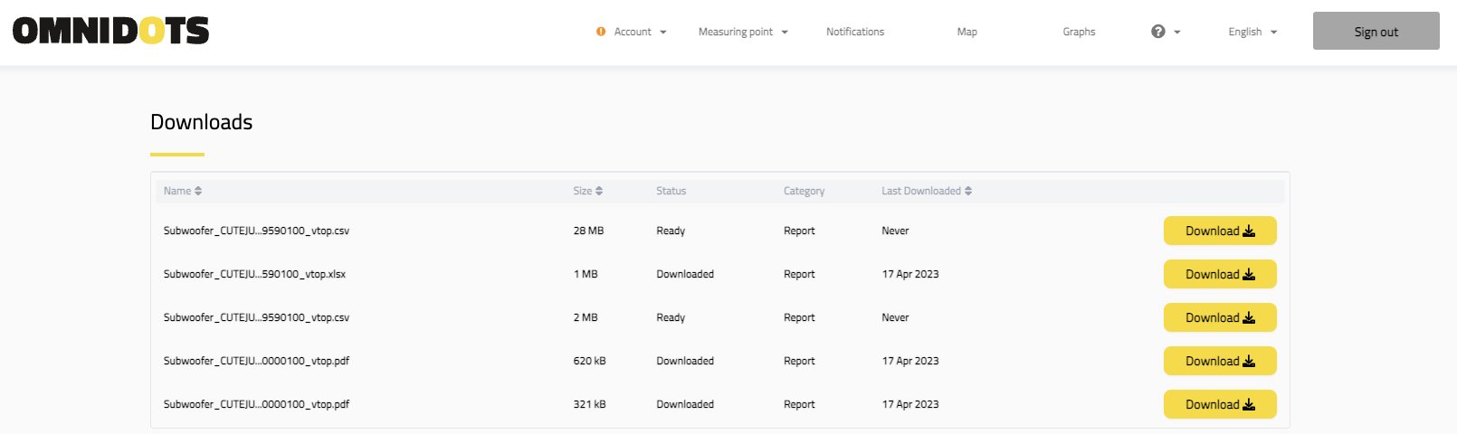Click the 28 MB size cell
1457x434 pixels.
pos(588,231)
